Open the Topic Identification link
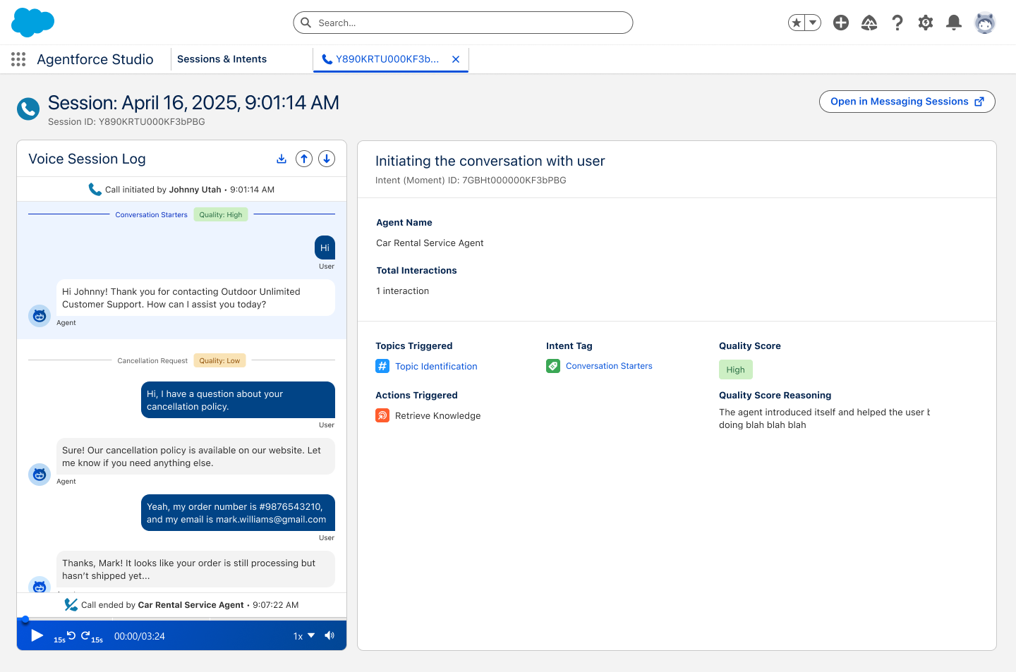Image resolution: width=1016 pixels, height=672 pixels. point(436,366)
